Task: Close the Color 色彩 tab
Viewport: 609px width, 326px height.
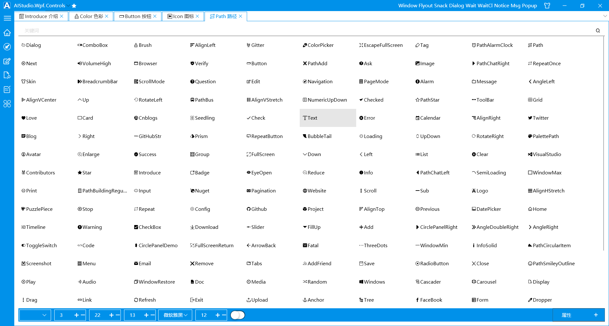Action: coord(107,16)
